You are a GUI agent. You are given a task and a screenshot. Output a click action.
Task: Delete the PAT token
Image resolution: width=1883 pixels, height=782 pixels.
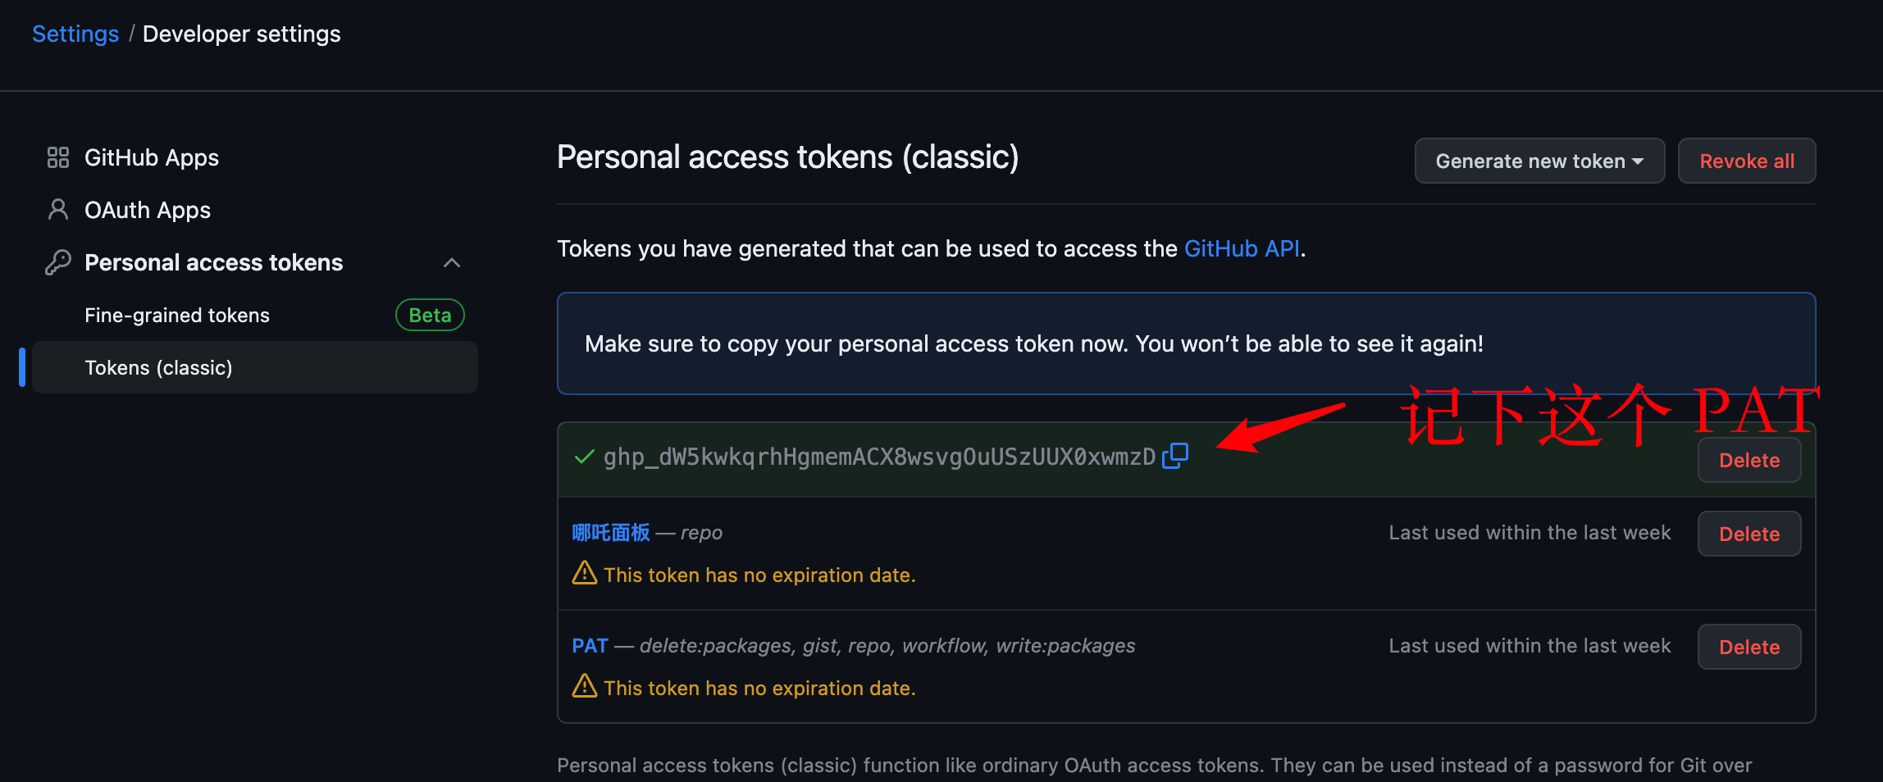tap(1749, 647)
